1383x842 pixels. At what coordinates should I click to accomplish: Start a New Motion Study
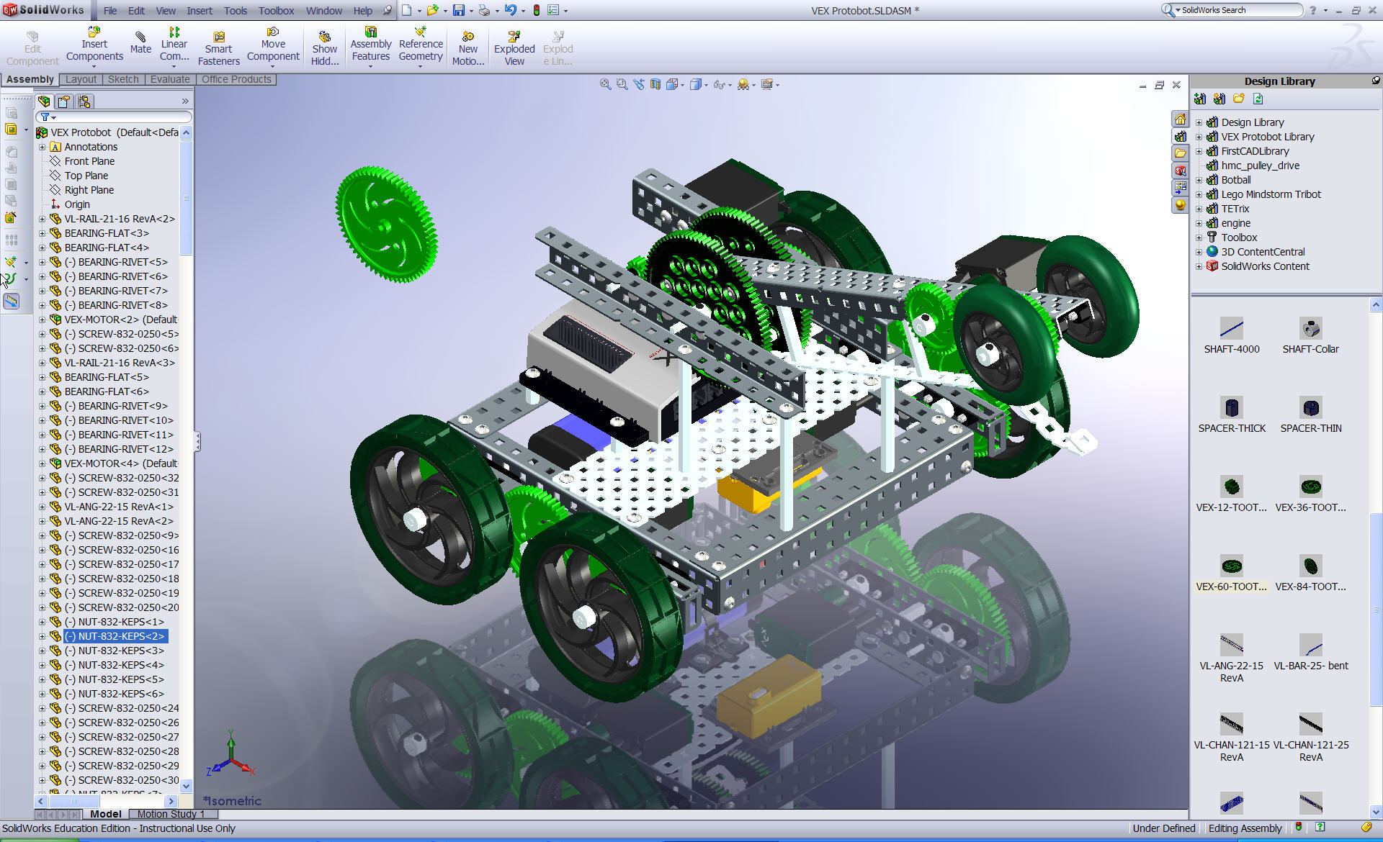coord(468,47)
